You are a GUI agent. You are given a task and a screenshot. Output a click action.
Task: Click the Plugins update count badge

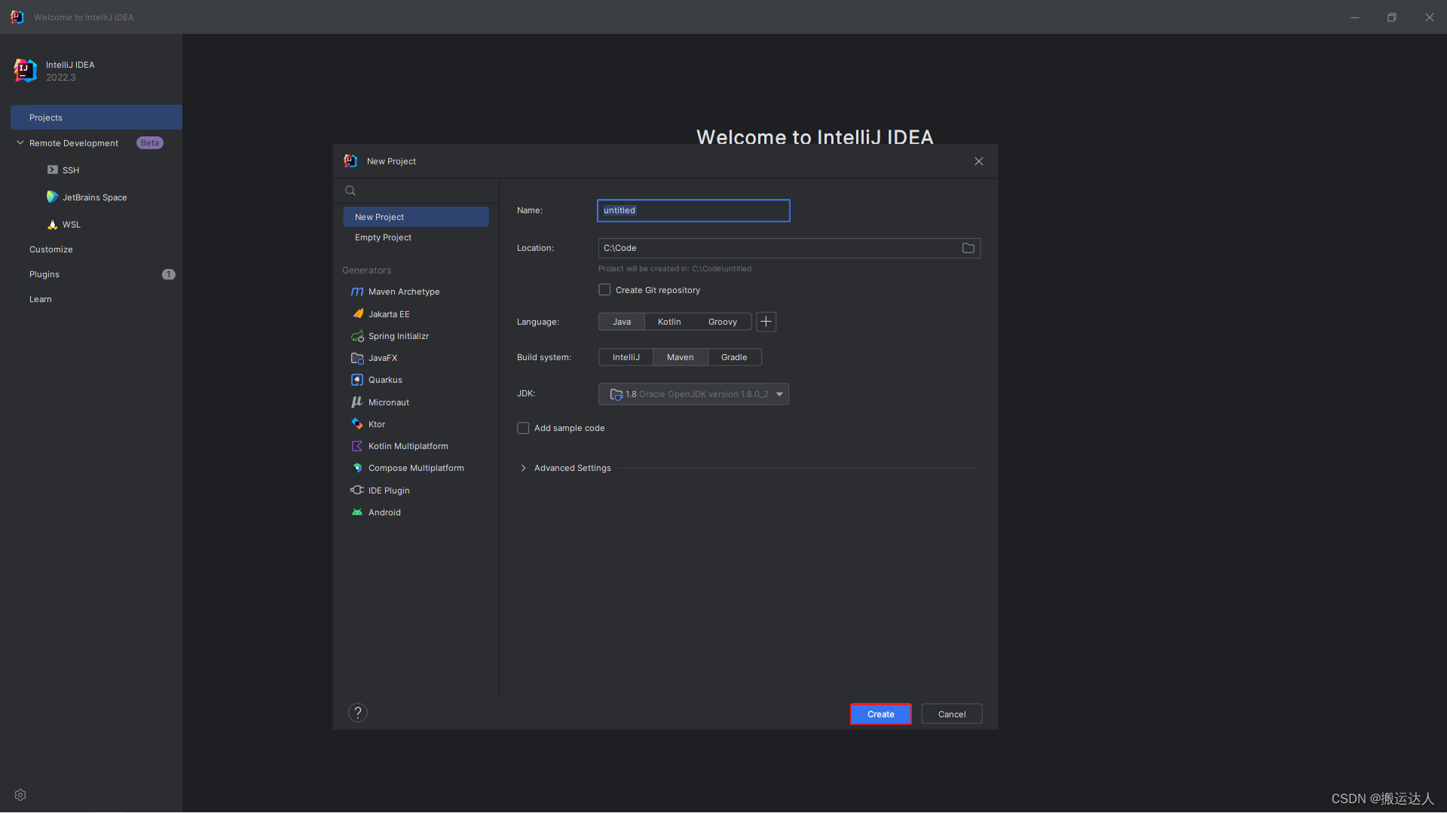click(169, 274)
